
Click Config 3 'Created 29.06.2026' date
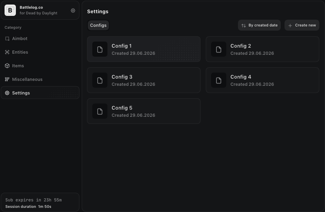(x=133, y=85)
